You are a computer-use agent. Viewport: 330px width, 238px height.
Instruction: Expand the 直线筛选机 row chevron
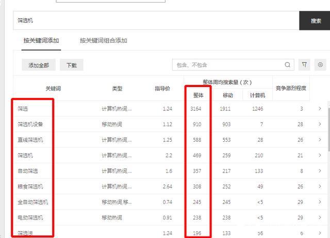[x=320, y=140]
